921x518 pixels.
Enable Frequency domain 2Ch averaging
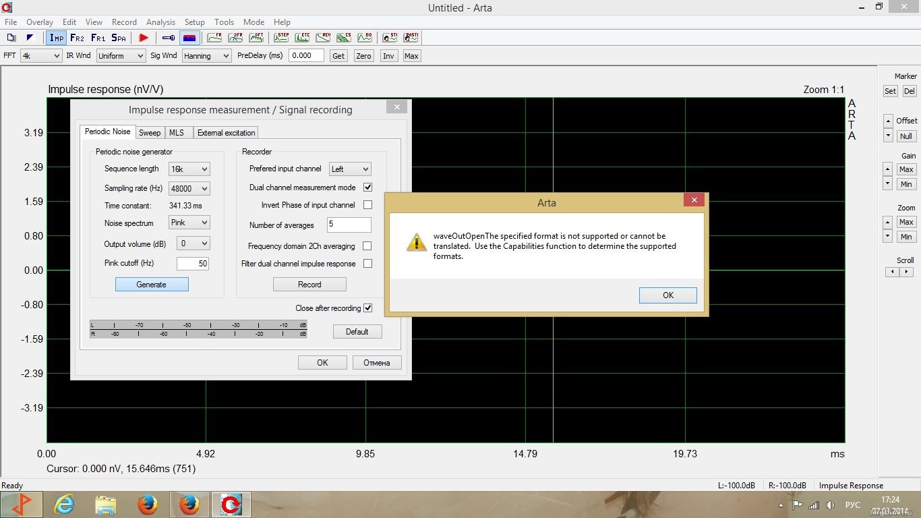pos(367,246)
